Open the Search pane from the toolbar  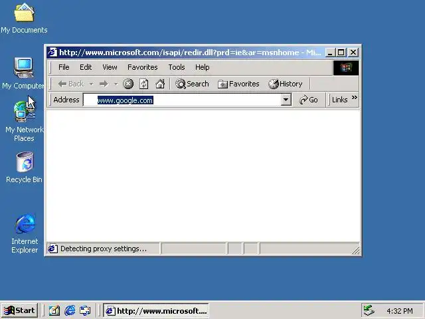click(192, 84)
